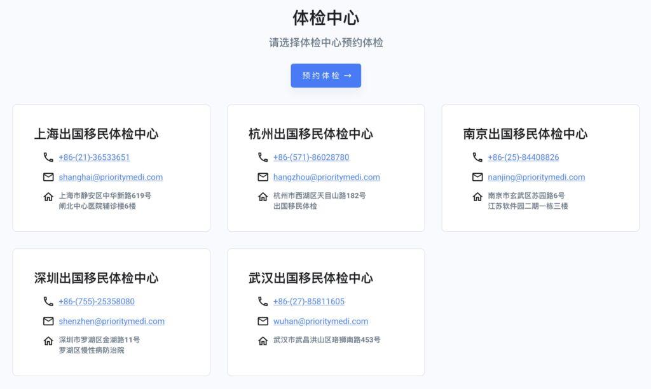Click phone icon in 杭州 card
651x389 pixels.
tap(263, 157)
